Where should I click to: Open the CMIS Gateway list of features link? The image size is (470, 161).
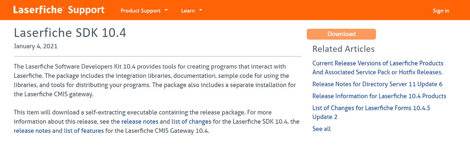84,130
